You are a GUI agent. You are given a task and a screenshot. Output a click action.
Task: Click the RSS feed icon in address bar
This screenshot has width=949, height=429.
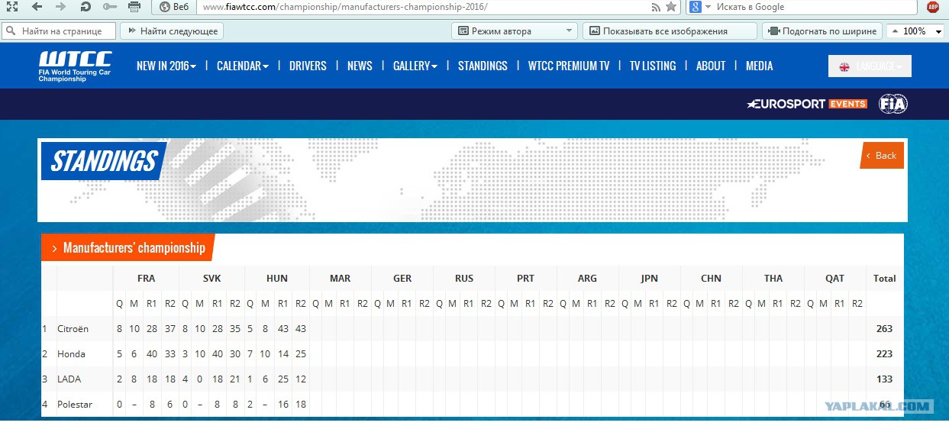coord(656,7)
